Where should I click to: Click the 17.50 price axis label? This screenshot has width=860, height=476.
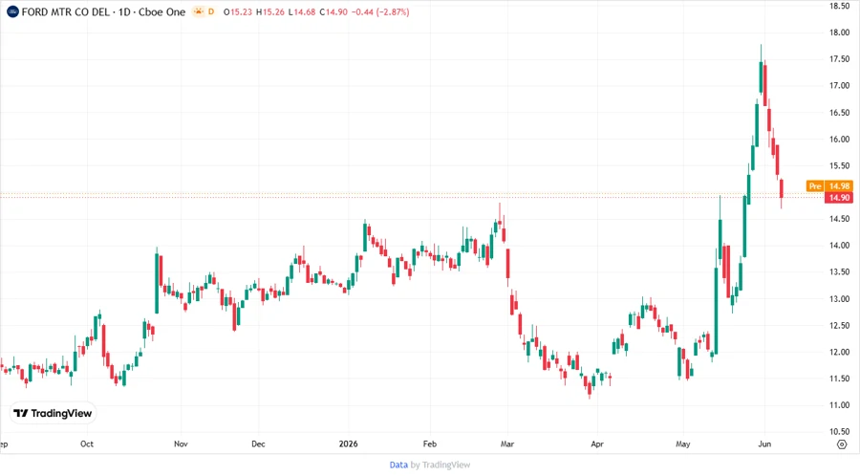coord(839,59)
